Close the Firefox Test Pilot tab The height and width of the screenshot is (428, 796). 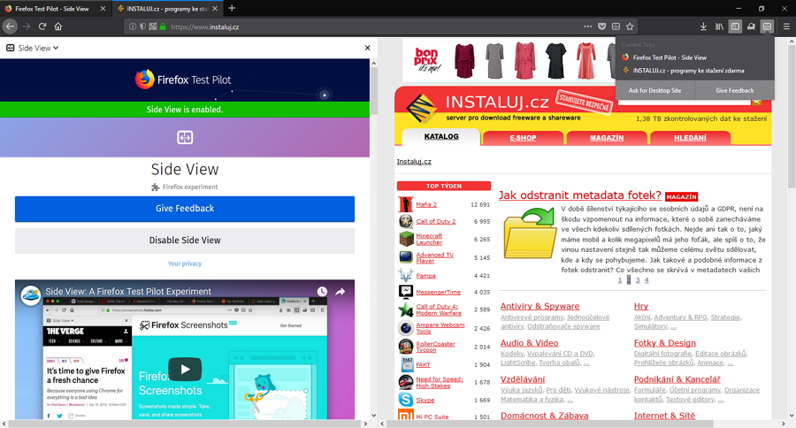tap(103, 9)
